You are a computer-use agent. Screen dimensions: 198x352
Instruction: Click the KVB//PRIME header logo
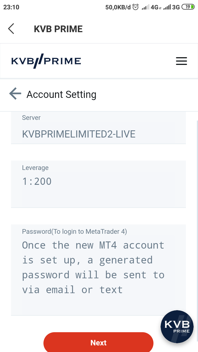(x=46, y=61)
